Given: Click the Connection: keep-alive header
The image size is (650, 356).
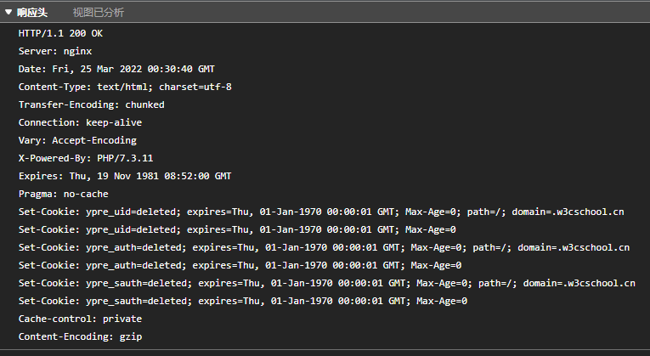Looking at the screenshot, I should pos(81,122).
